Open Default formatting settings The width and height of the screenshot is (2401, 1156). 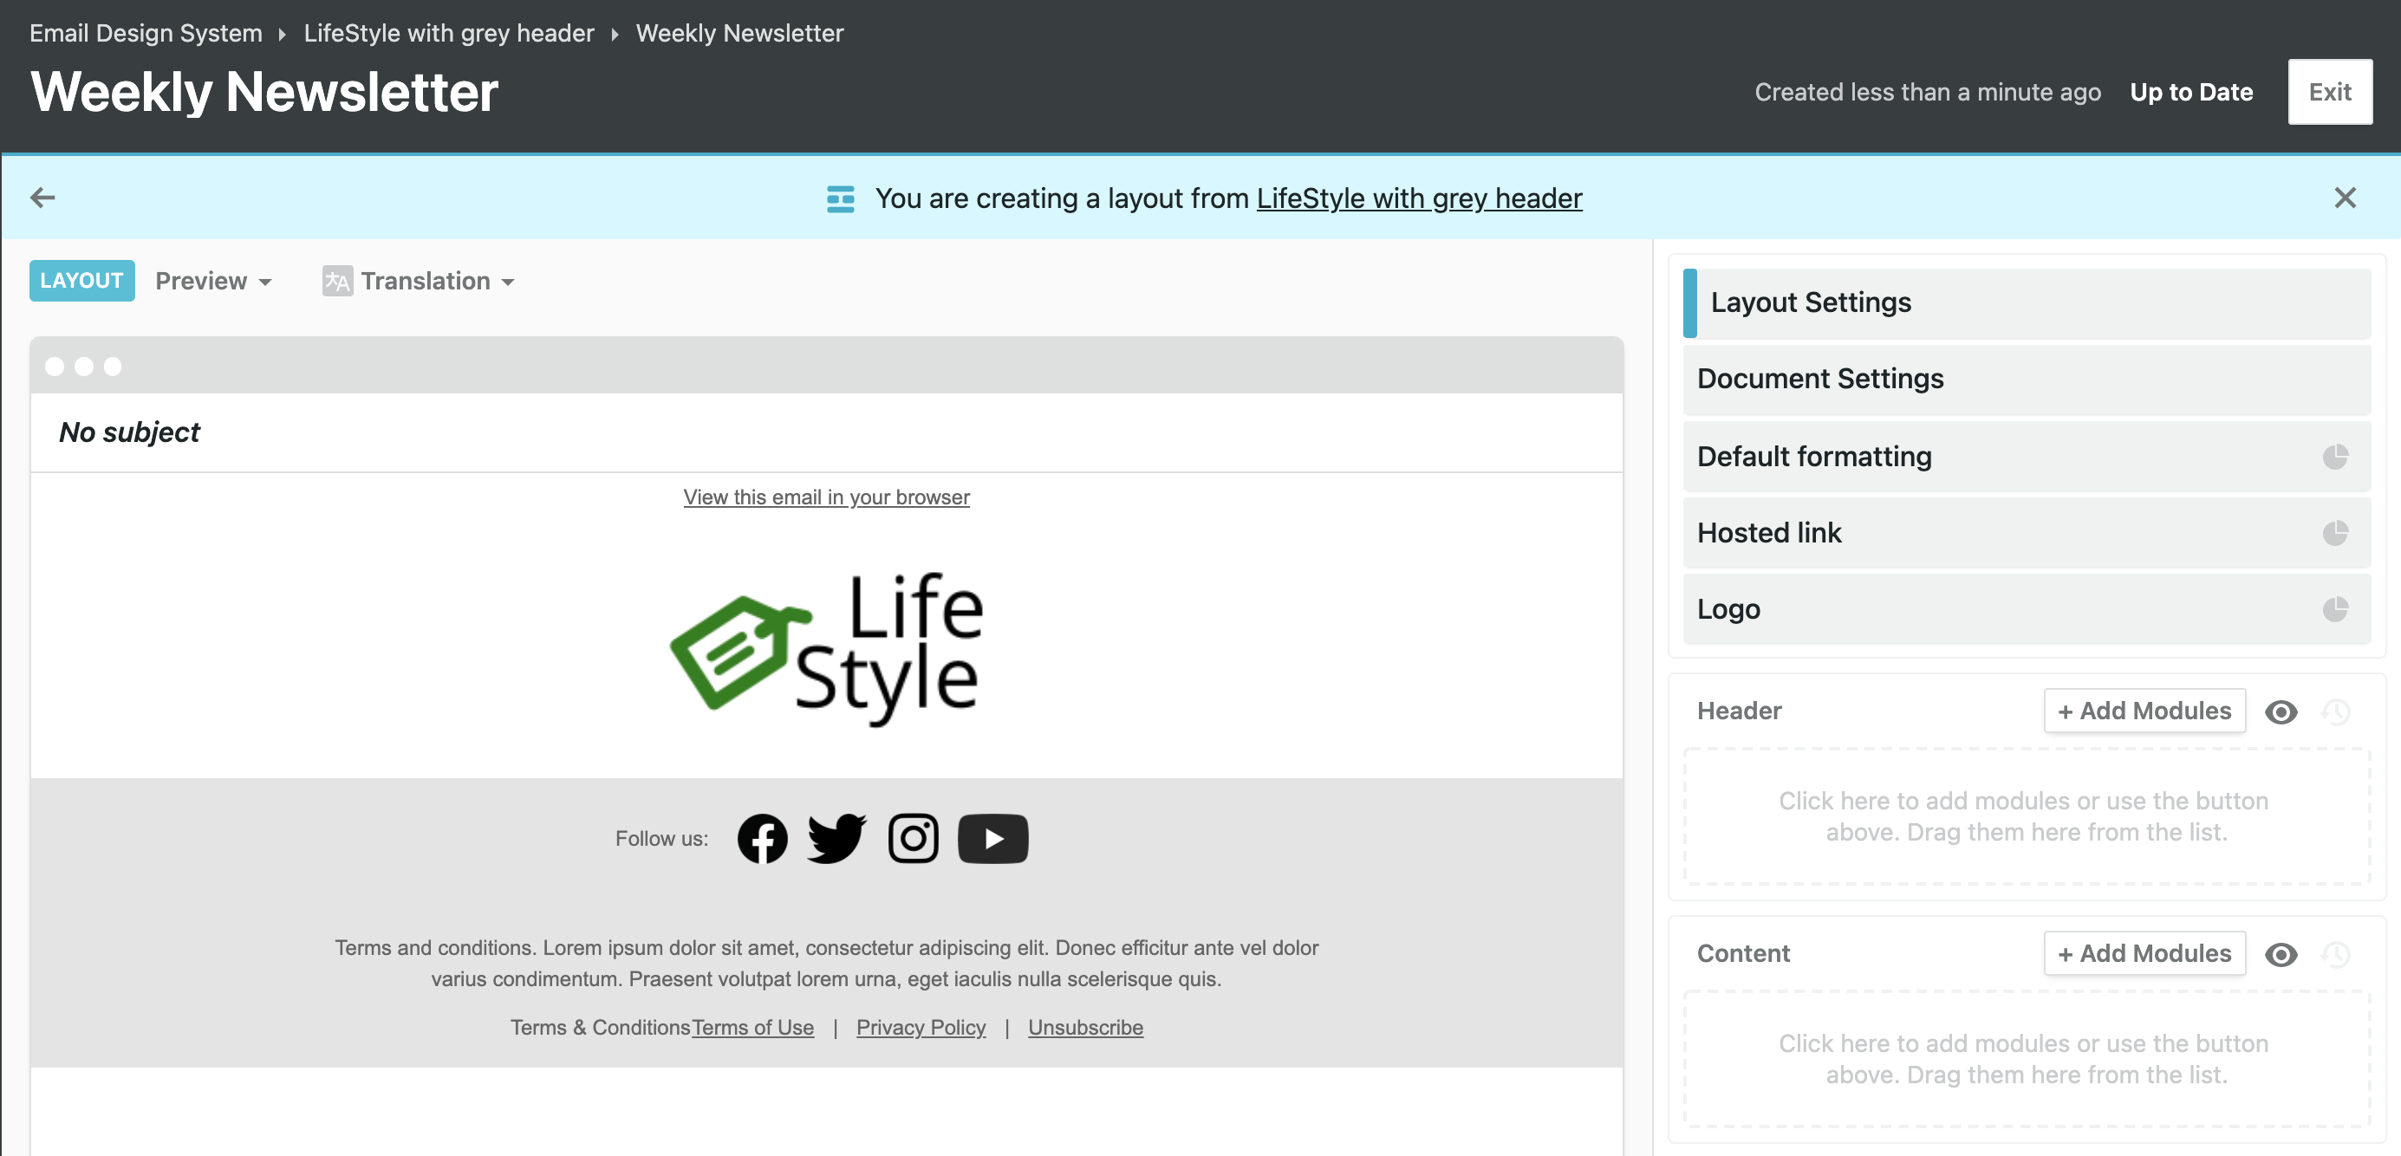coord(2027,457)
